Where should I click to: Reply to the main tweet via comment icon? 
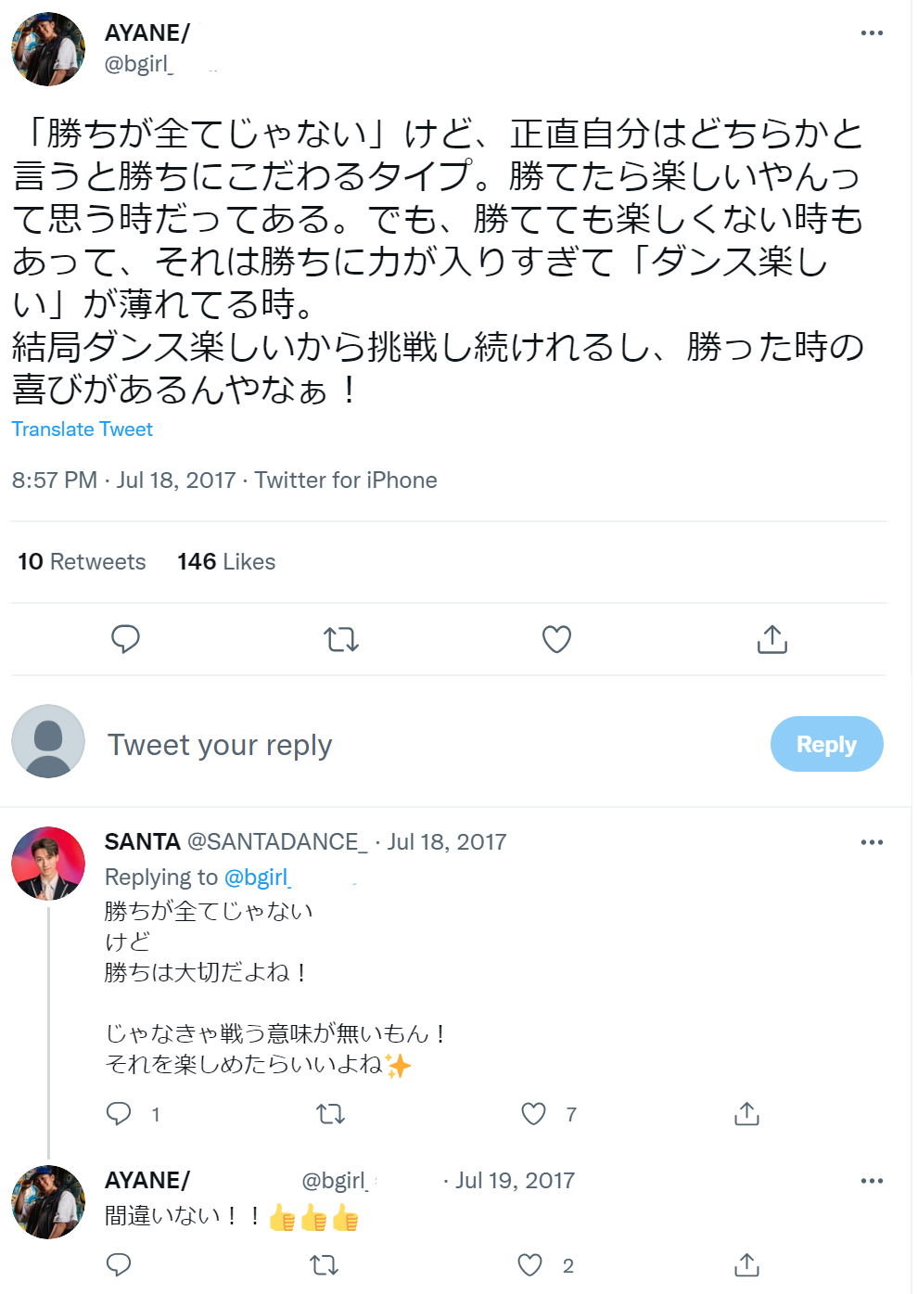click(x=125, y=639)
